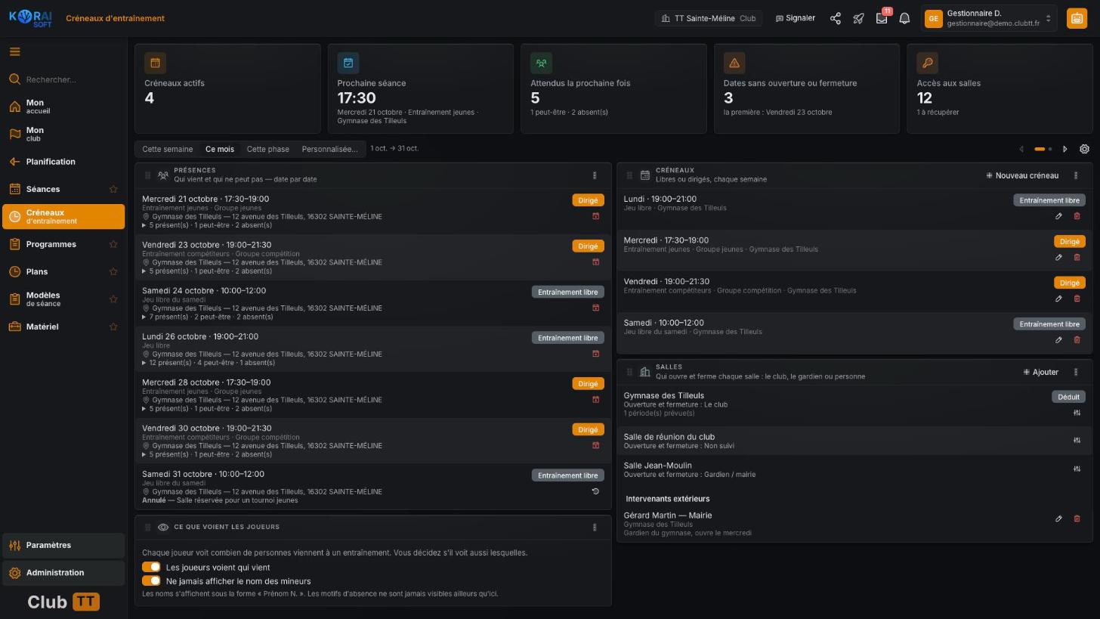
Task: Toggle 'Les joueurs voient qui vient'
Action: pyautogui.click(x=151, y=567)
